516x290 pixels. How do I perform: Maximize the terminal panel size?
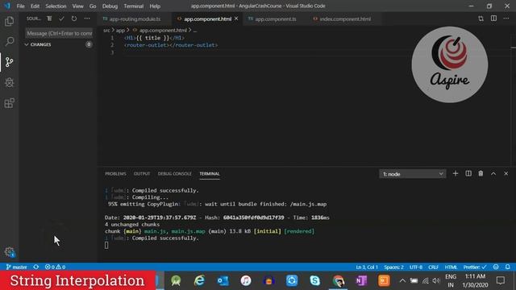click(493, 174)
